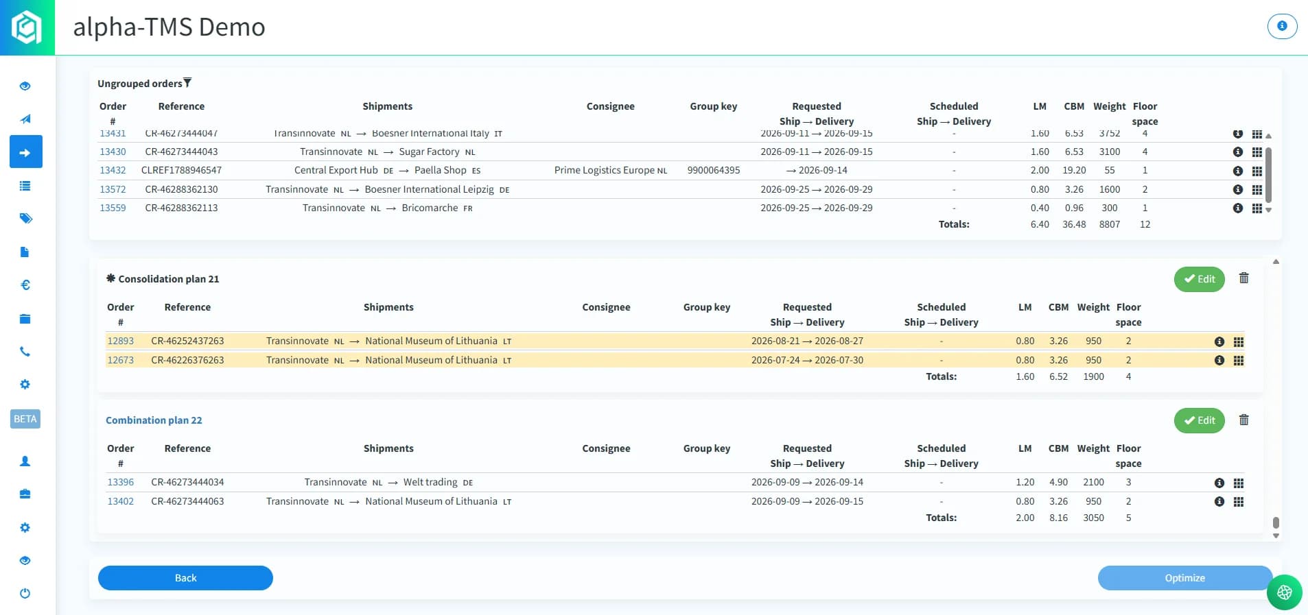Click consignee Prime Logistics Europe
The width and height of the screenshot is (1308, 615).
(x=605, y=170)
